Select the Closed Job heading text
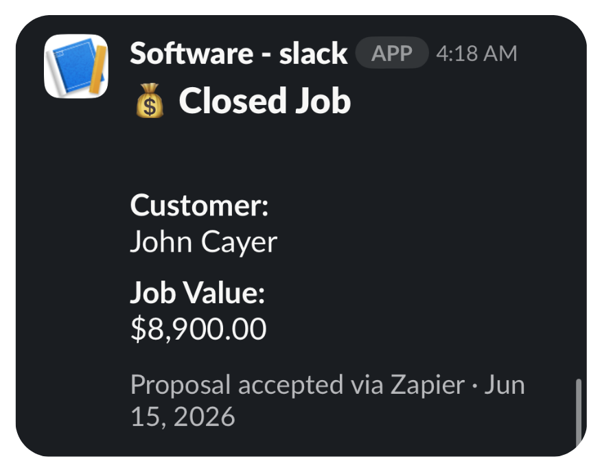 (x=265, y=101)
